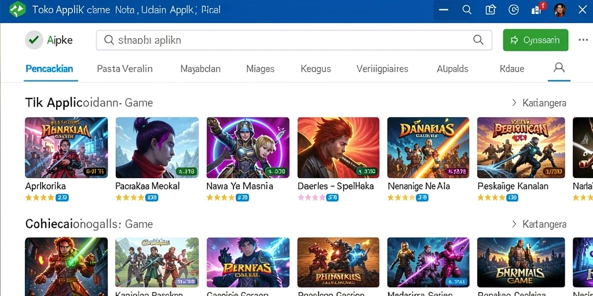Image resolution: width=593 pixels, height=296 pixels.
Task: Switch to the Veriiigpiaires tab
Action: tap(382, 69)
